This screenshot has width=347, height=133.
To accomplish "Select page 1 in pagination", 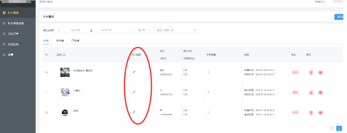I will (339, 128).
